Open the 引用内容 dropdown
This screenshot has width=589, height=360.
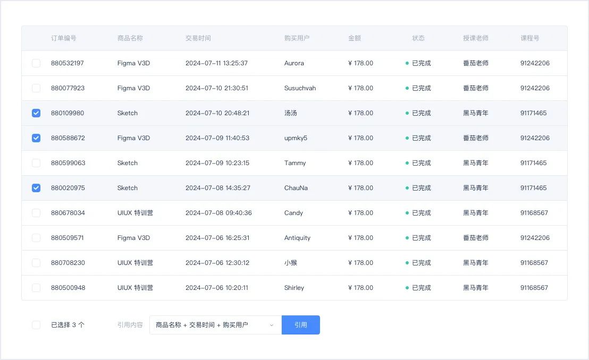[215, 325]
